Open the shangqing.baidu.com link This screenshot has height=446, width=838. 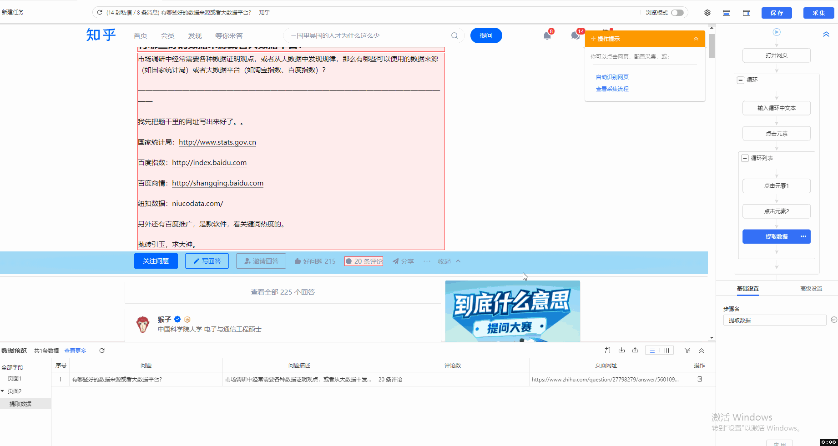pos(217,183)
